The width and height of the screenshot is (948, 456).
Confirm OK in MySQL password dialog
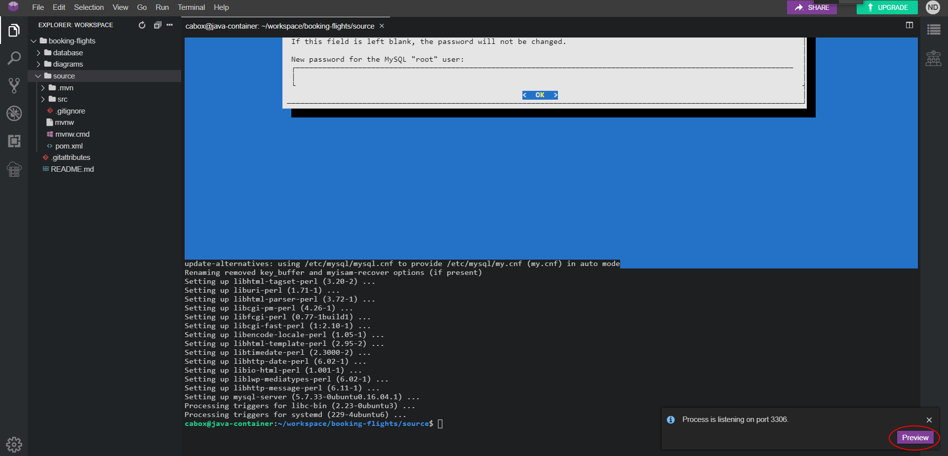[x=540, y=95]
